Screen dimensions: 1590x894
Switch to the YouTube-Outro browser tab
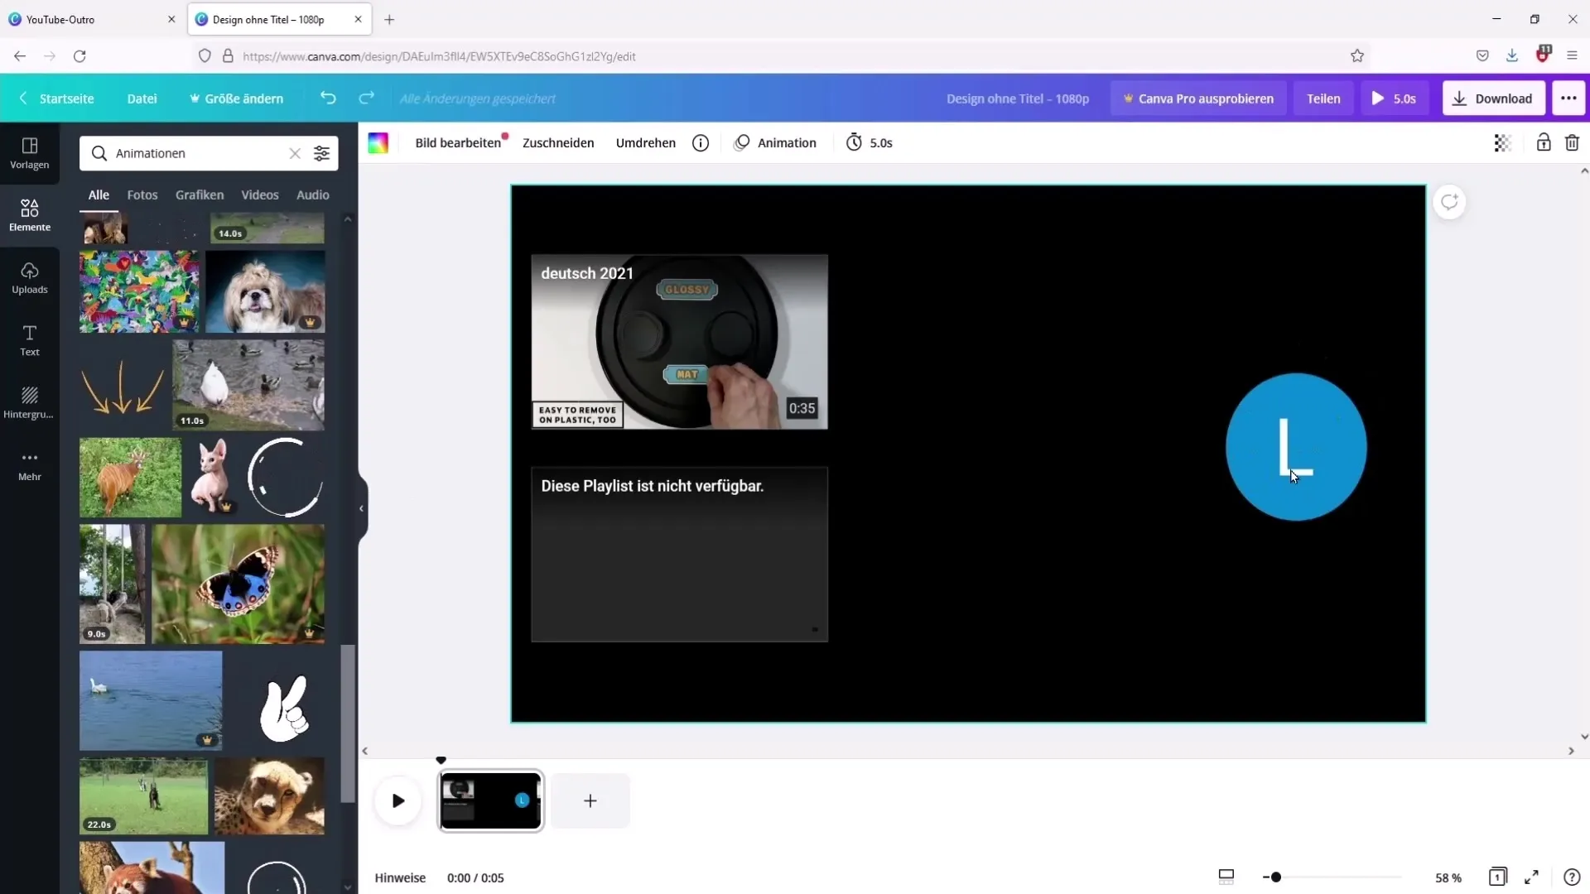91,19
